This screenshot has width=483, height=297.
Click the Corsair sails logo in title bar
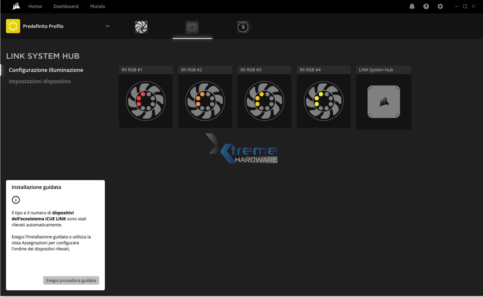click(x=16, y=6)
